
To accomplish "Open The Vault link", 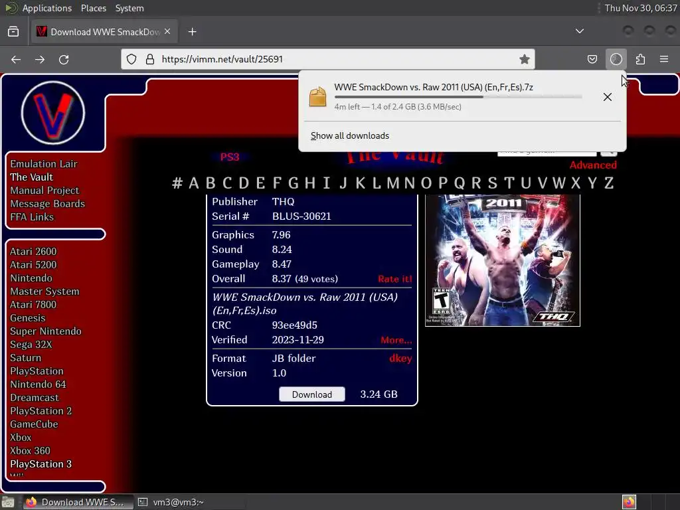I will coord(32,177).
